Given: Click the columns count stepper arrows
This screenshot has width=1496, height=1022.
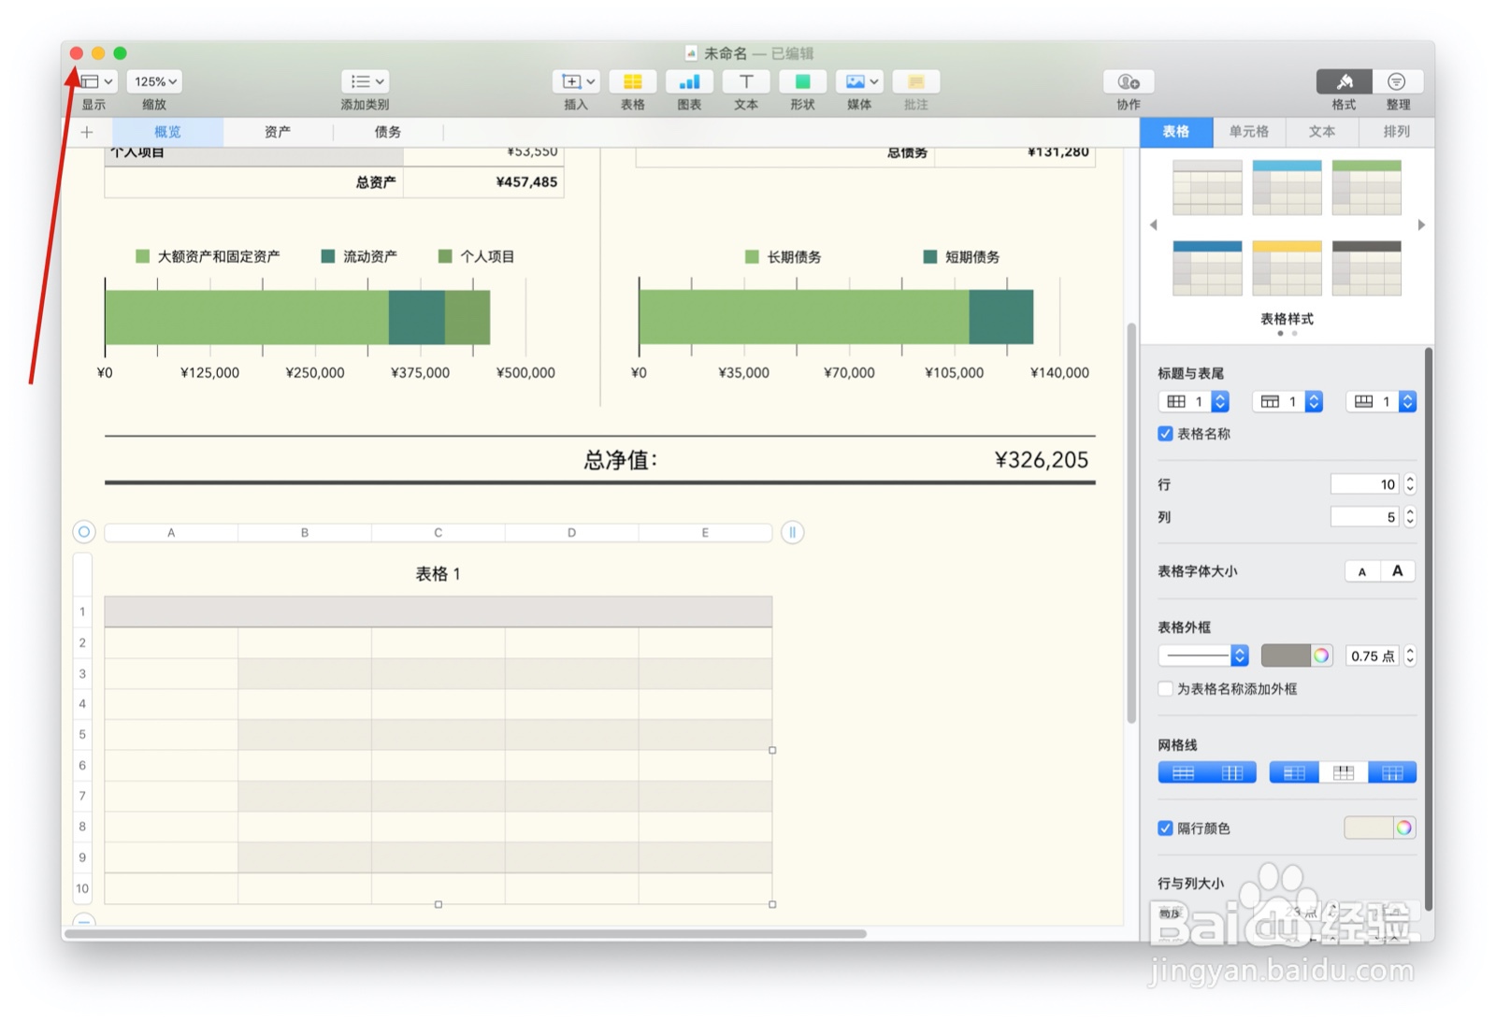Looking at the screenshot, I should [x=1410, y=517].
